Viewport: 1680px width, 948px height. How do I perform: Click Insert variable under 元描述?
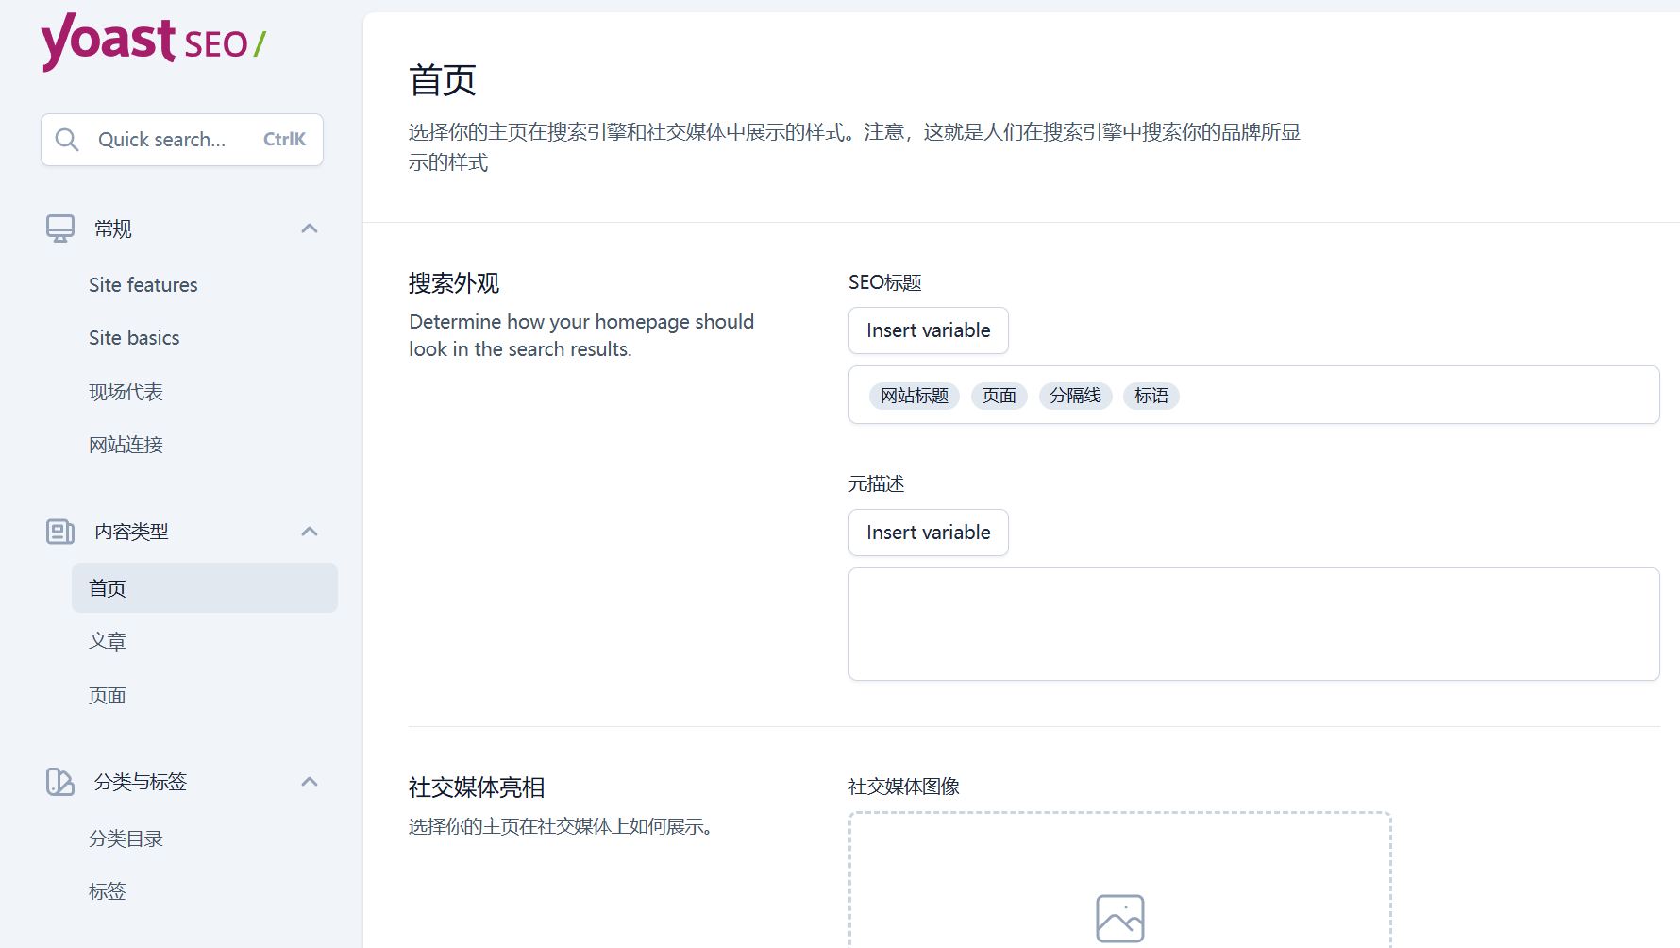(x=929, y=533)
